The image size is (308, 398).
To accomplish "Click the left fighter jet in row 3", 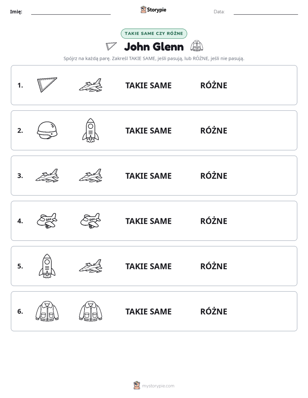I will pos(47,175).
